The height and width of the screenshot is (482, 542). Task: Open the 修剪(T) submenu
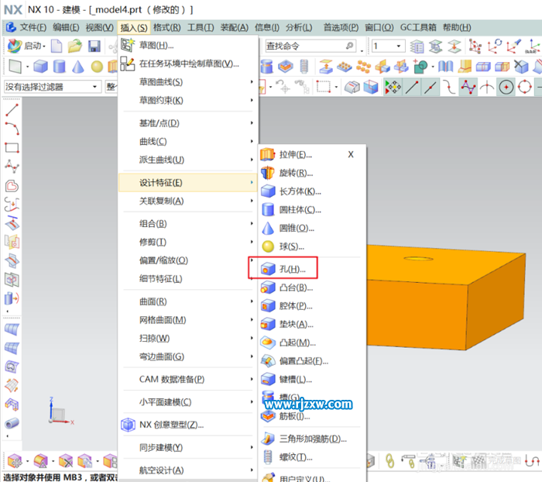[188, 243]
